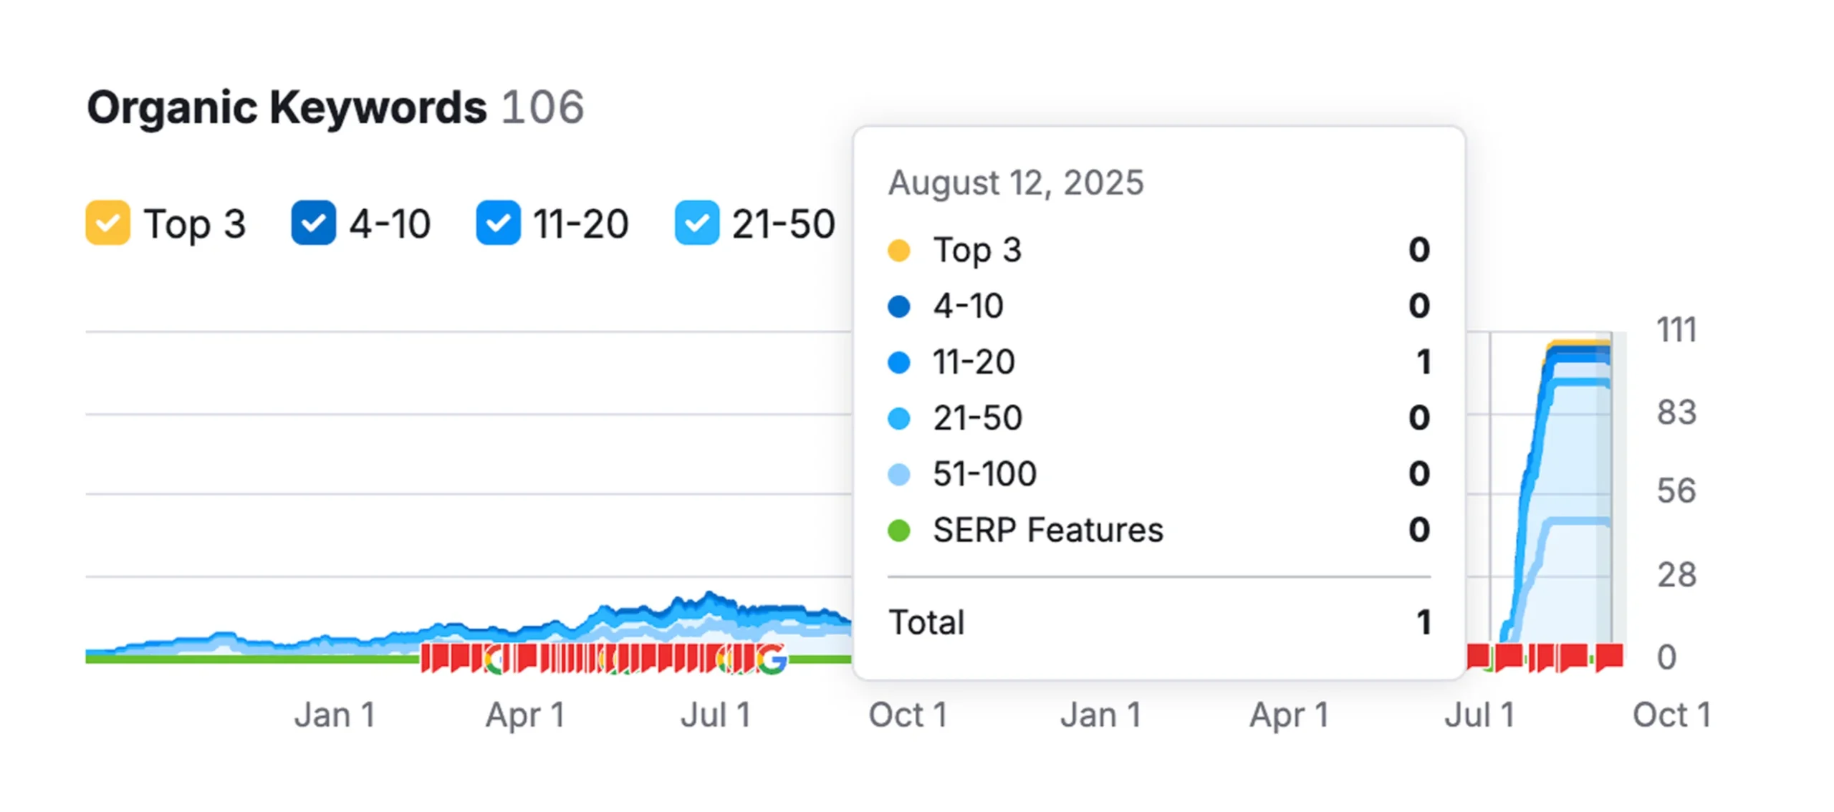Click the August 12, 2025 tooltip date
This screenshot has height=812, width=1834.
1015,183
